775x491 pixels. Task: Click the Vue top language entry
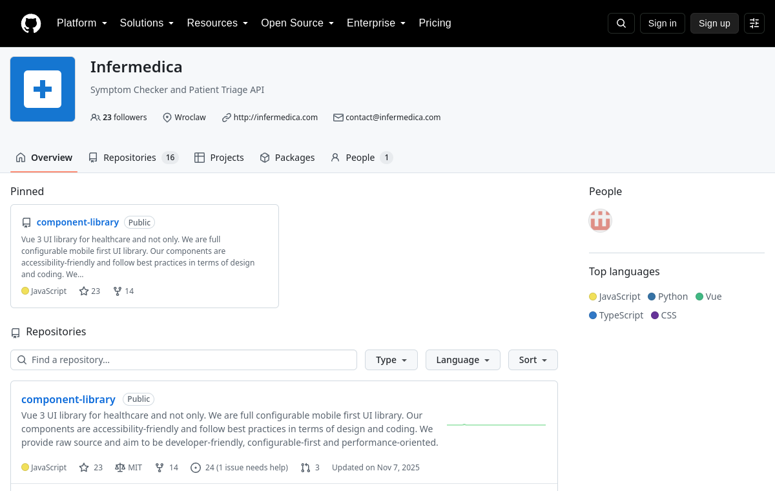708,297
